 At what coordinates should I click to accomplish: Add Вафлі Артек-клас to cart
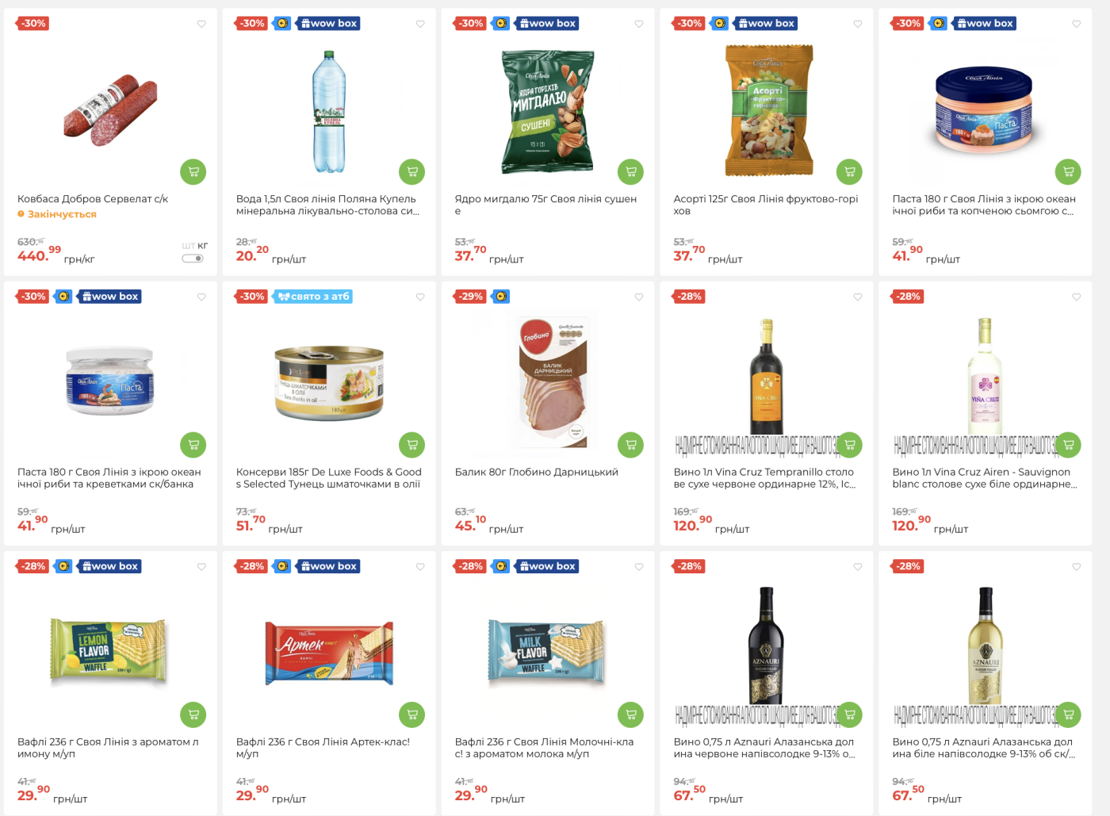tap(411, 714)
